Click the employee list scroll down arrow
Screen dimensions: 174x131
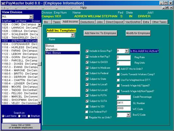pos(40,103)
